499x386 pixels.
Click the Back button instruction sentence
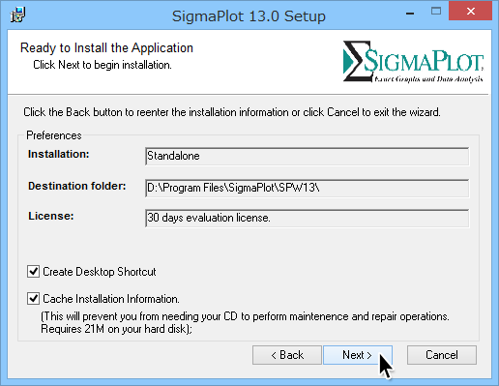pyautogui.click(x=232, y=112)
